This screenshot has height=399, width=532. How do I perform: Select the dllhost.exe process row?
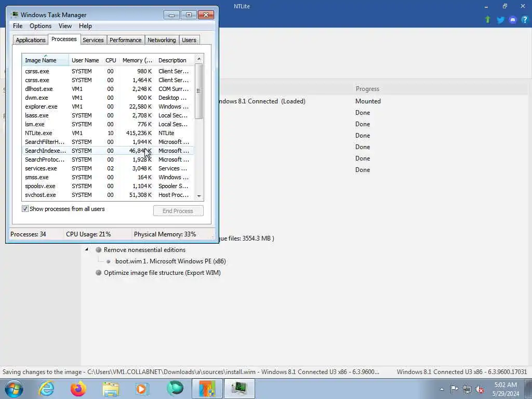point(108,89)
